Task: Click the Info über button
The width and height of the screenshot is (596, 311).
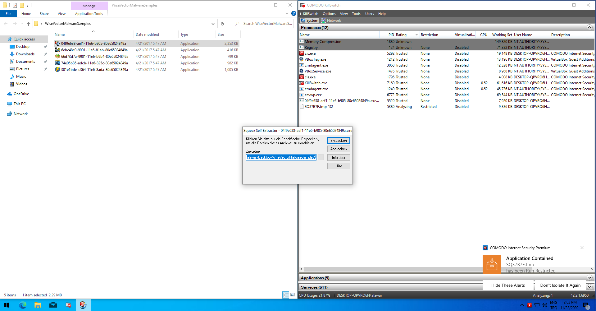Action: (x=339, y=158)
